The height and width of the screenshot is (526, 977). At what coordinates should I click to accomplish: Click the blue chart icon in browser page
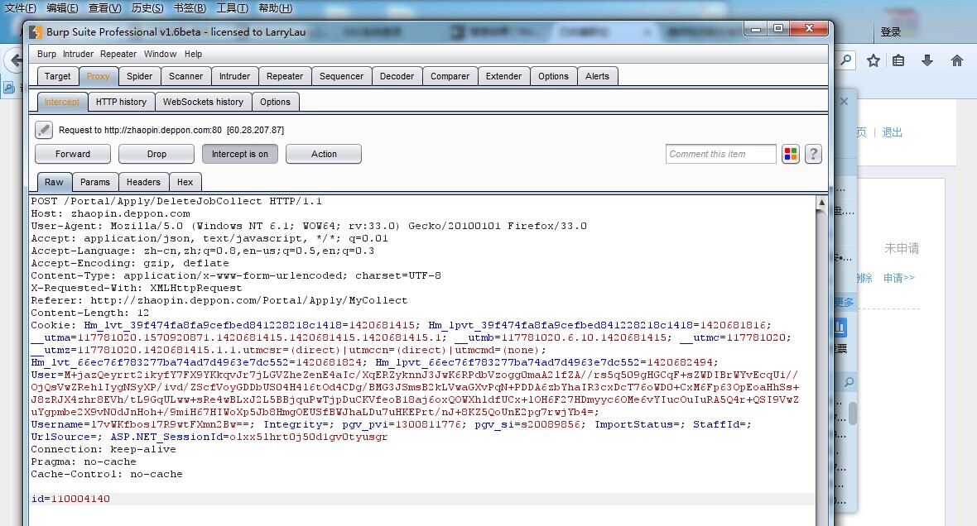[x=840, y=327]
